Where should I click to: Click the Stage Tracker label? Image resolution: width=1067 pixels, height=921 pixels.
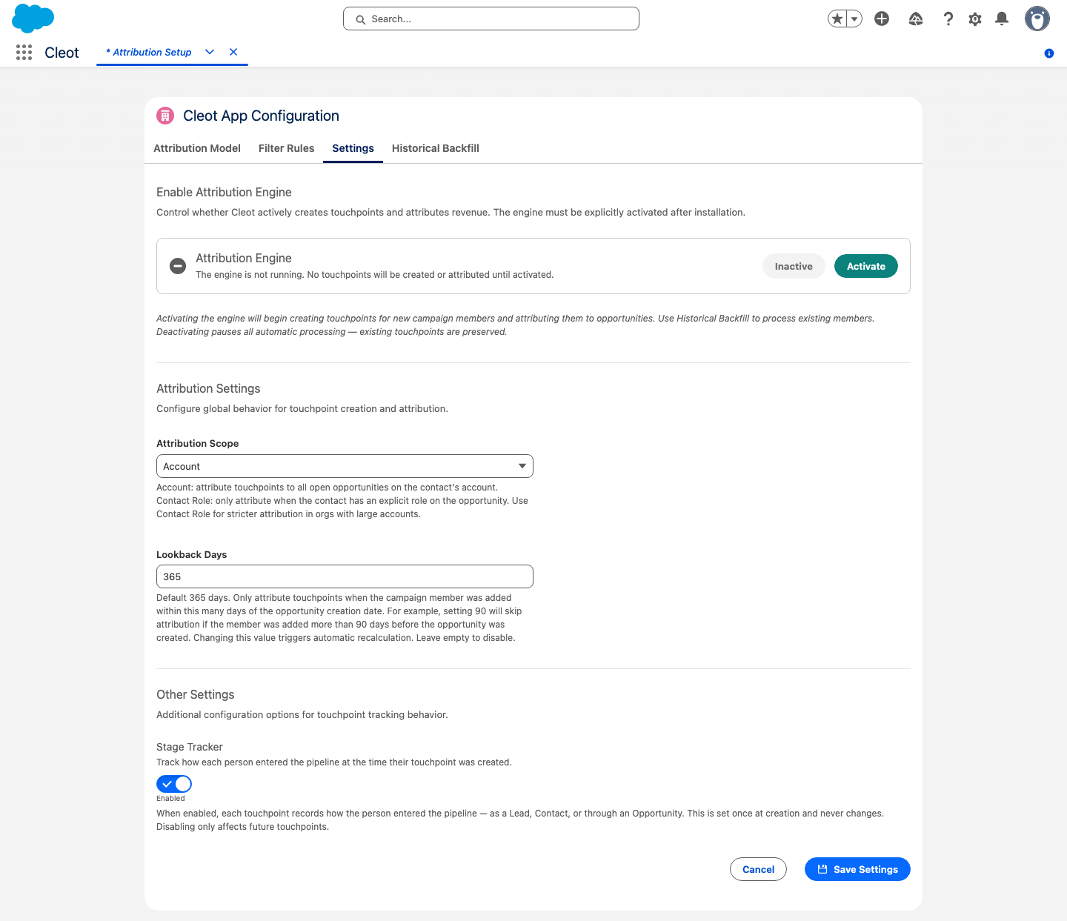190,747
